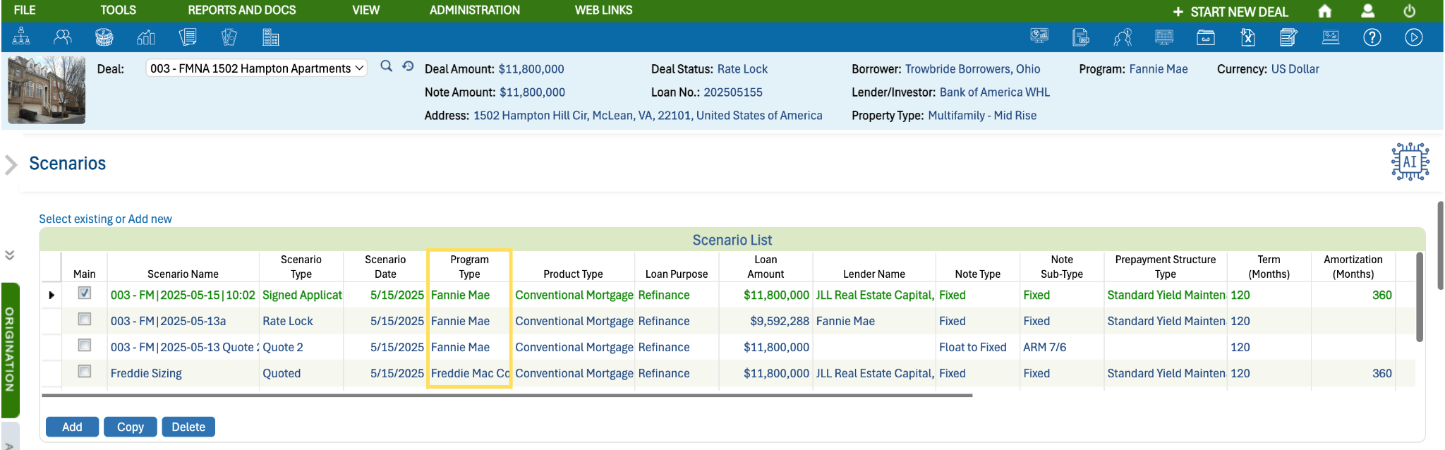Click the search magnifier beside Deal dropdown
Viewport: 1445px width, 450px height.
[386, 66]
